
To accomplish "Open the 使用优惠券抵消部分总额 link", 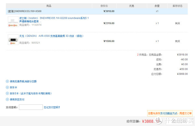I will [x=23, y=81].
